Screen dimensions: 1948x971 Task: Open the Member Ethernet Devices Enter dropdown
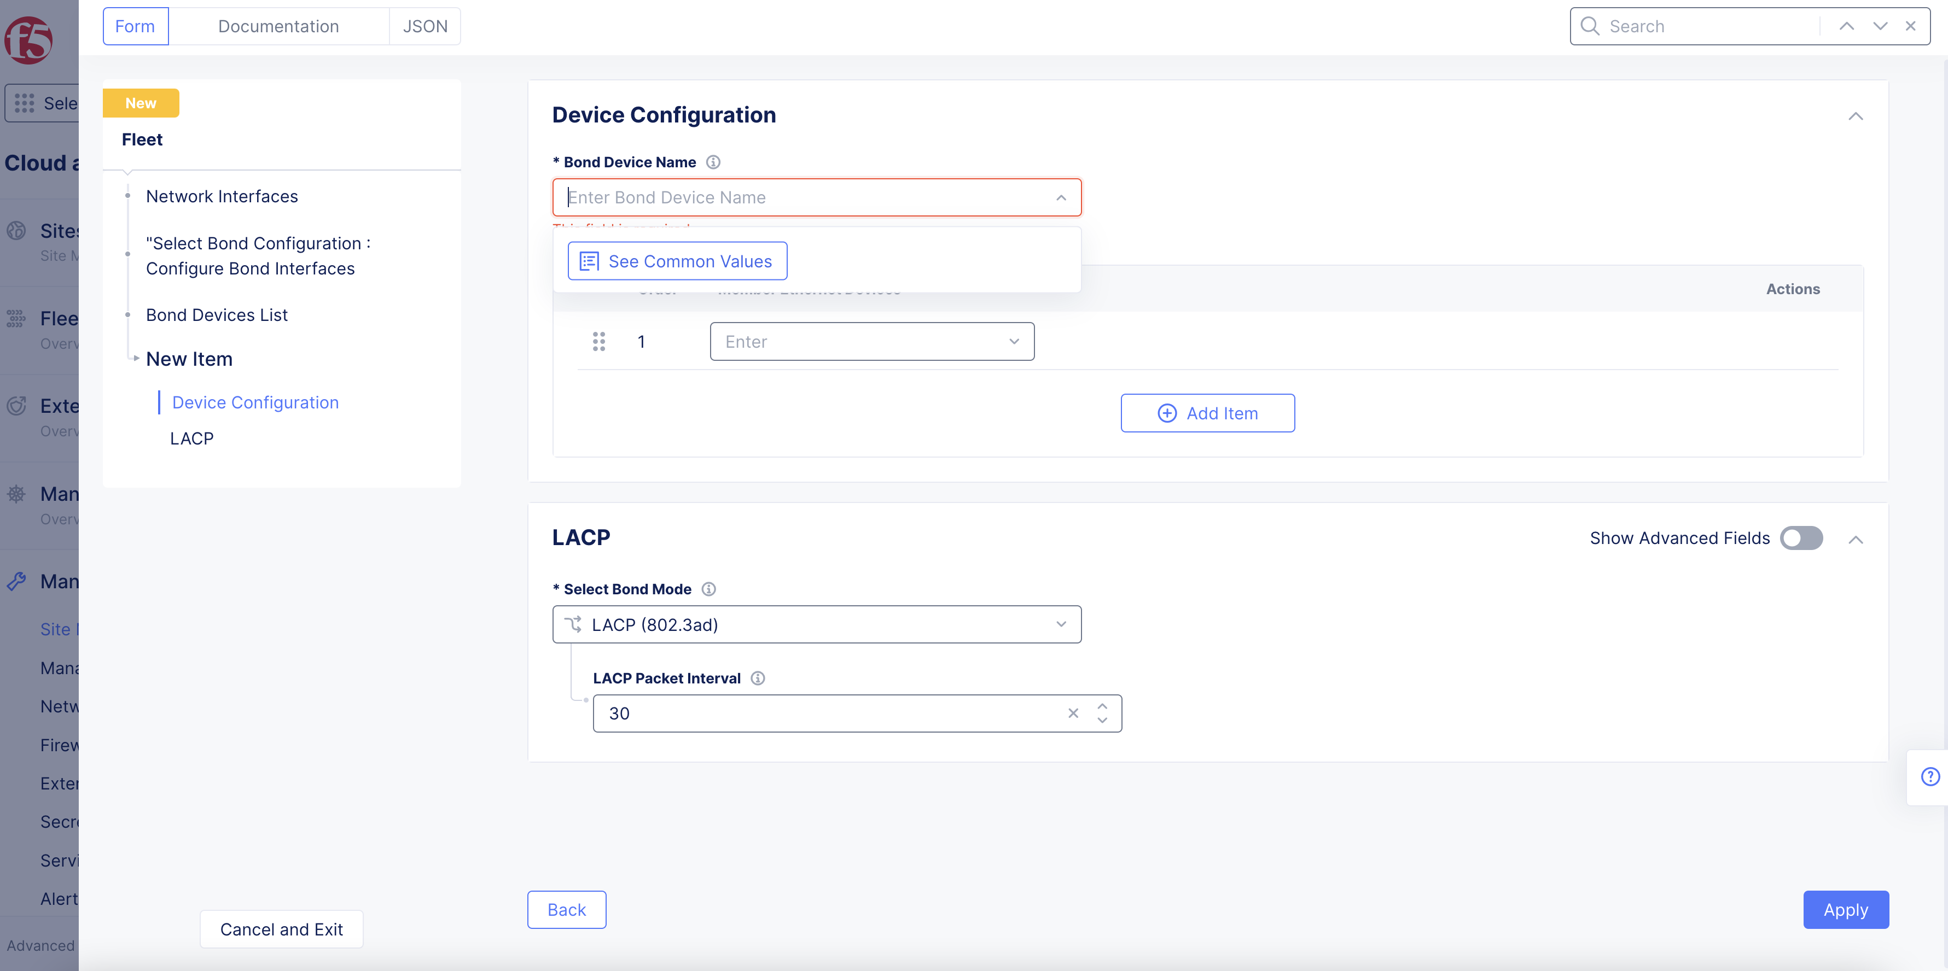[x=872, y=342]
